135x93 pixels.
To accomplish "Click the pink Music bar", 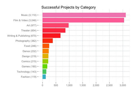I will pos(84,15).
